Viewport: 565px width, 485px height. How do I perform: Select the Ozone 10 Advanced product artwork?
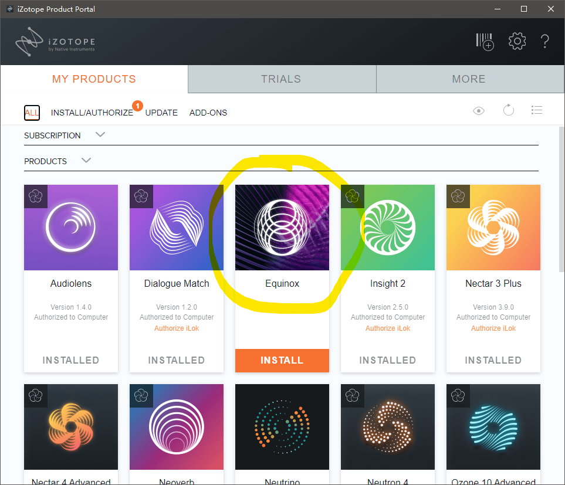(x=493, y=427)
